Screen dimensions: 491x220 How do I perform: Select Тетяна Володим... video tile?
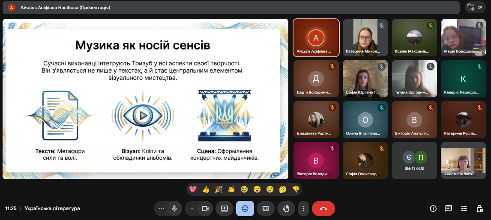point(414,79)
